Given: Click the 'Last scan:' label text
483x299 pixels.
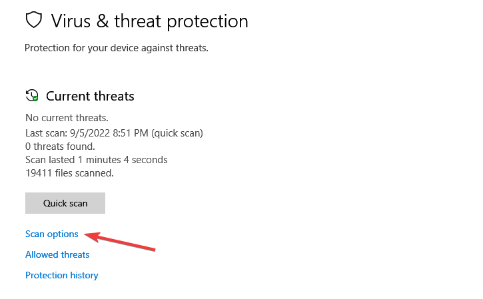Looking at the screenshot, I should pos(46,133).
